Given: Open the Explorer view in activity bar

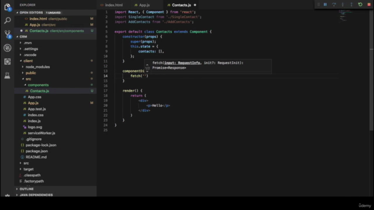Looking at the screenshot, I should click(x=8, y=7).
